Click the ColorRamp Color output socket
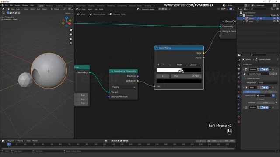This screenshot has width=280, height=157. coord(204,53)
